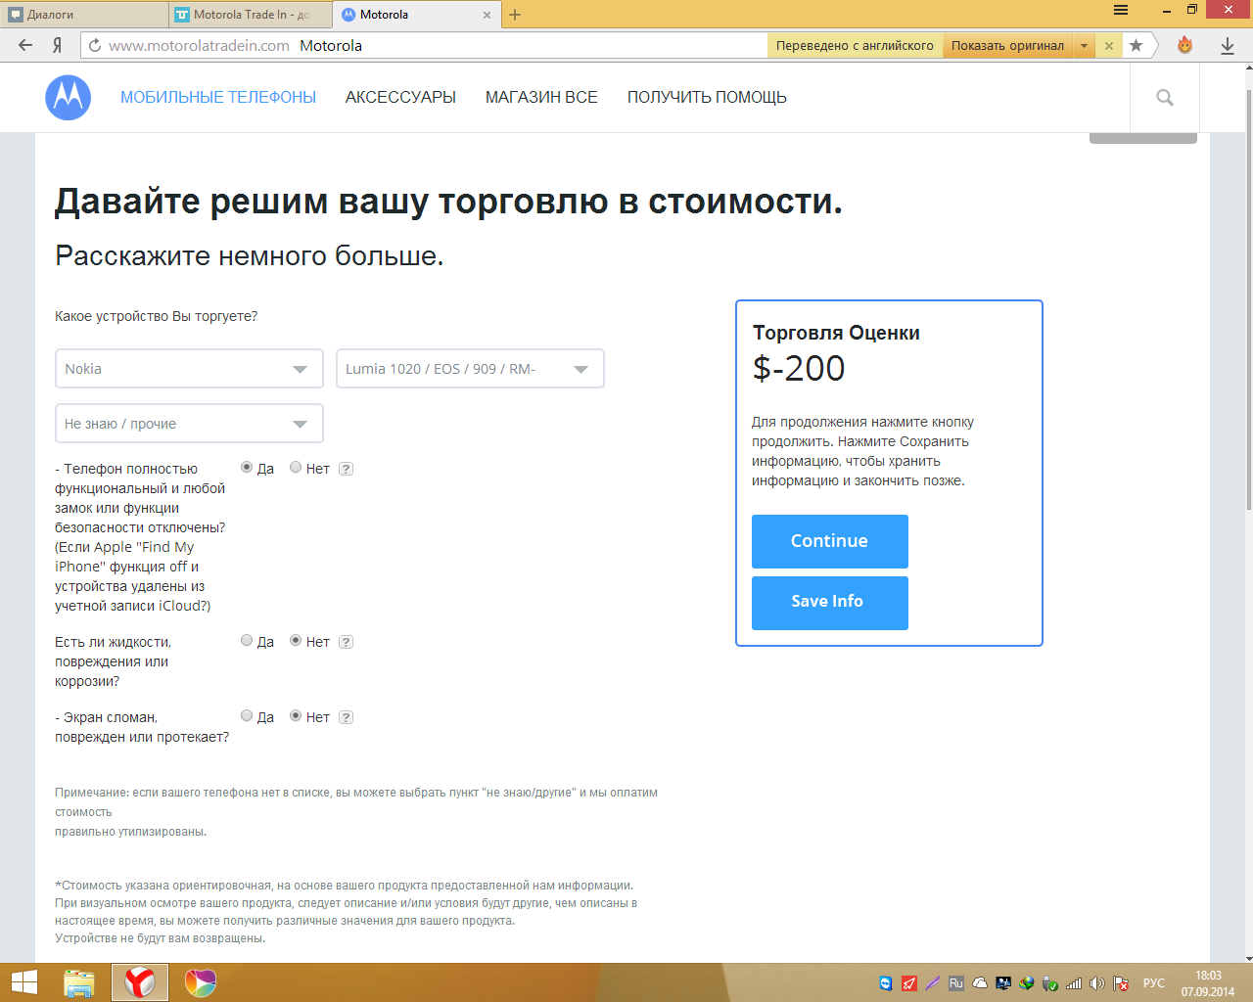Click the Motorola logo
This screenshot has width=1253, height=1002.
coord(69,98)
